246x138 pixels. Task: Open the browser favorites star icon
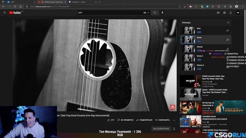click(225, 7)
